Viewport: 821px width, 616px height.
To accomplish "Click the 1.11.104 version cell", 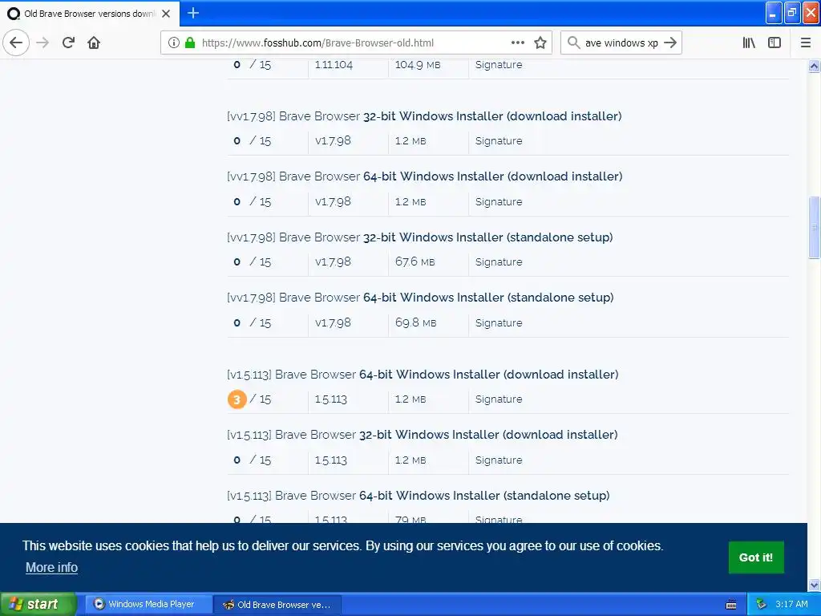I will click(334, 65).
